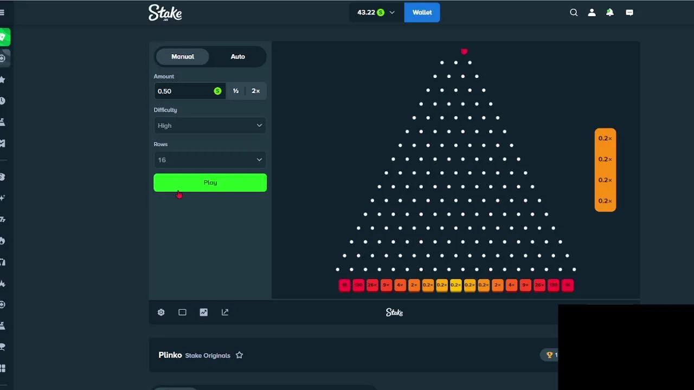Click the centre yellow 0.2× payout bucket
Screen dimensions: 694x390
[x=456, y=285]
